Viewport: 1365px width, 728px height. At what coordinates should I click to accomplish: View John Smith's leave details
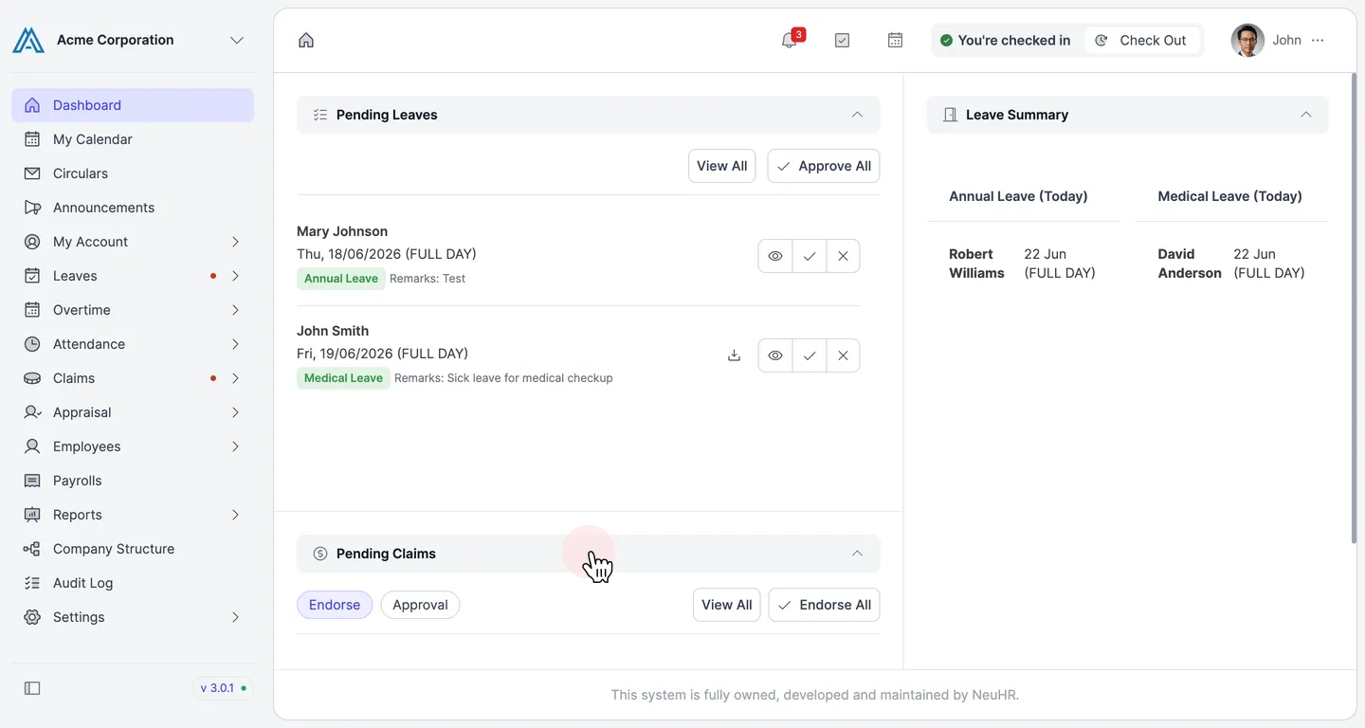775,355
